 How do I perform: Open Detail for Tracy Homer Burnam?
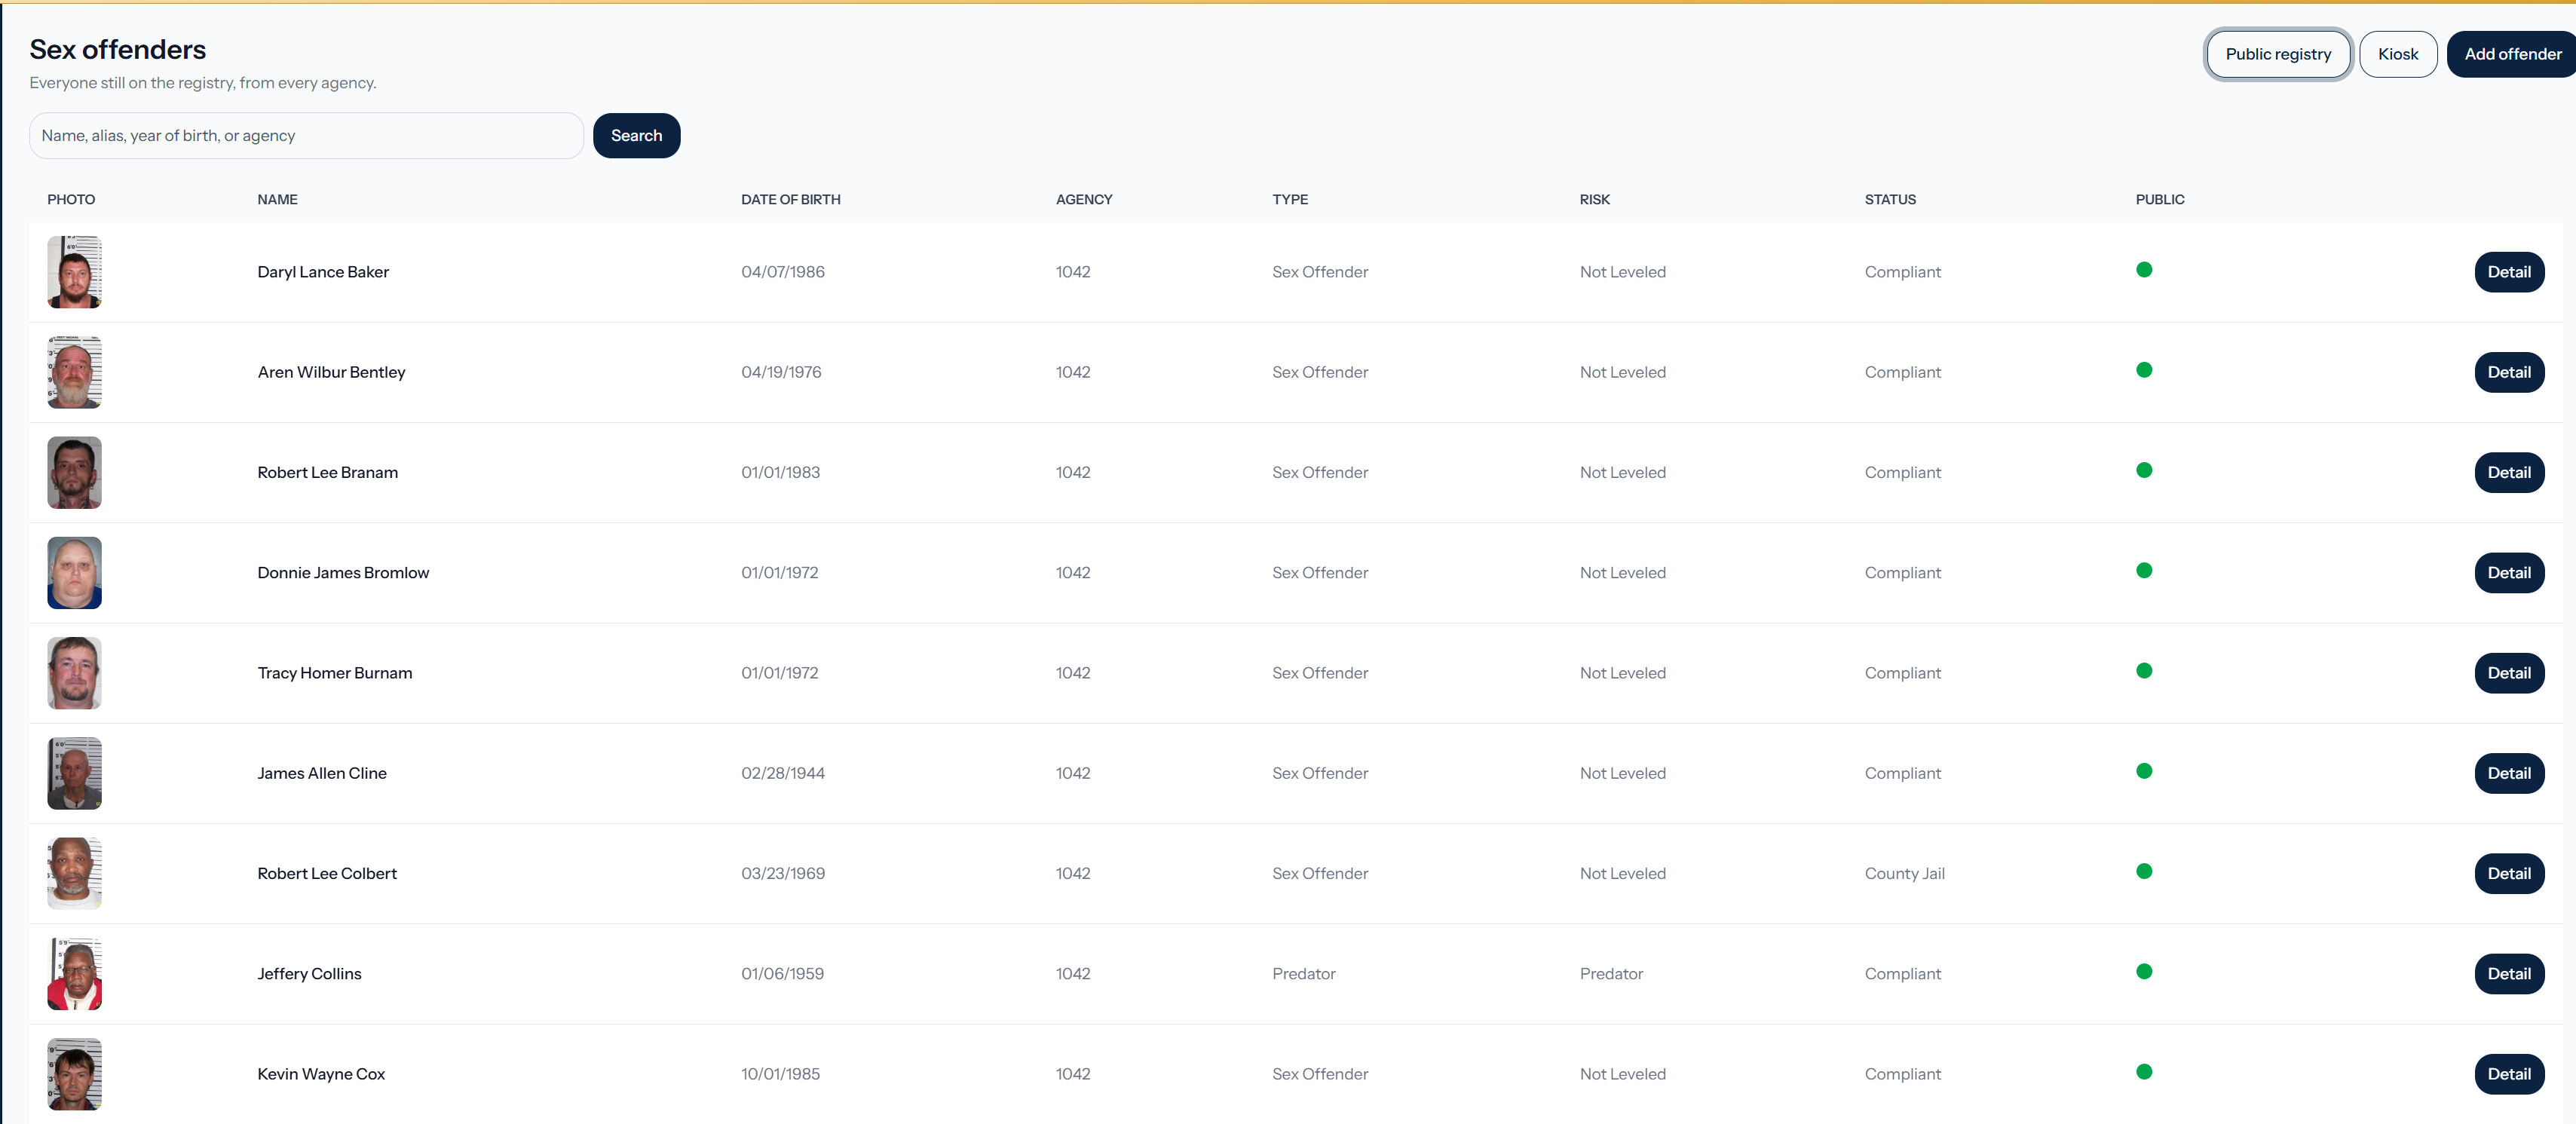point(2508,673)
